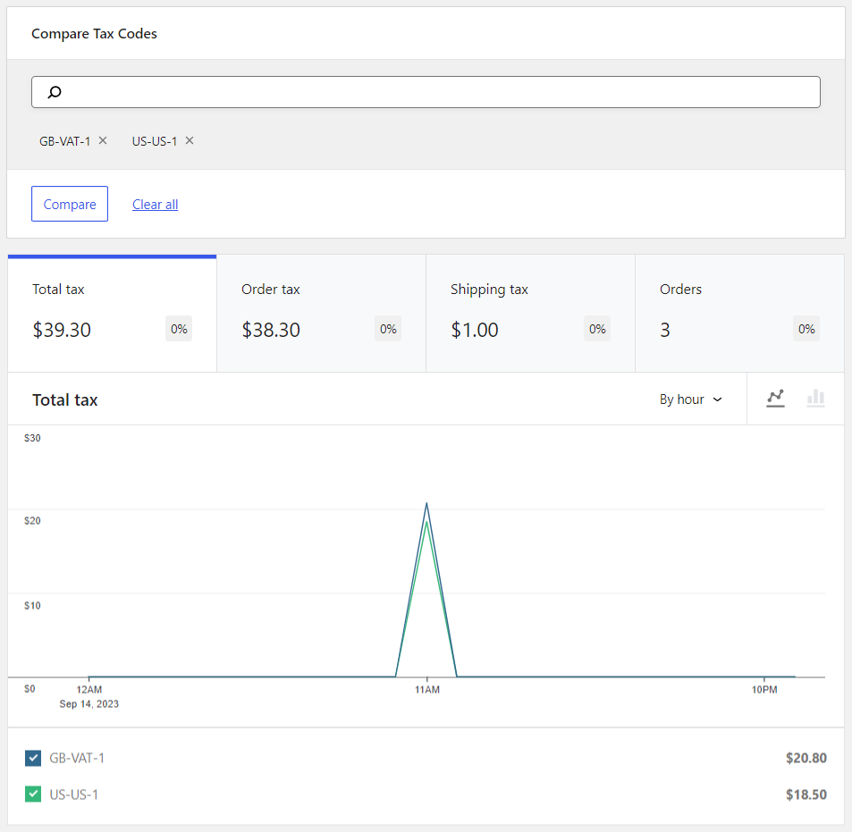Click the chevron beside By hour
Screen dimensions: 852x832
(716, 399)
